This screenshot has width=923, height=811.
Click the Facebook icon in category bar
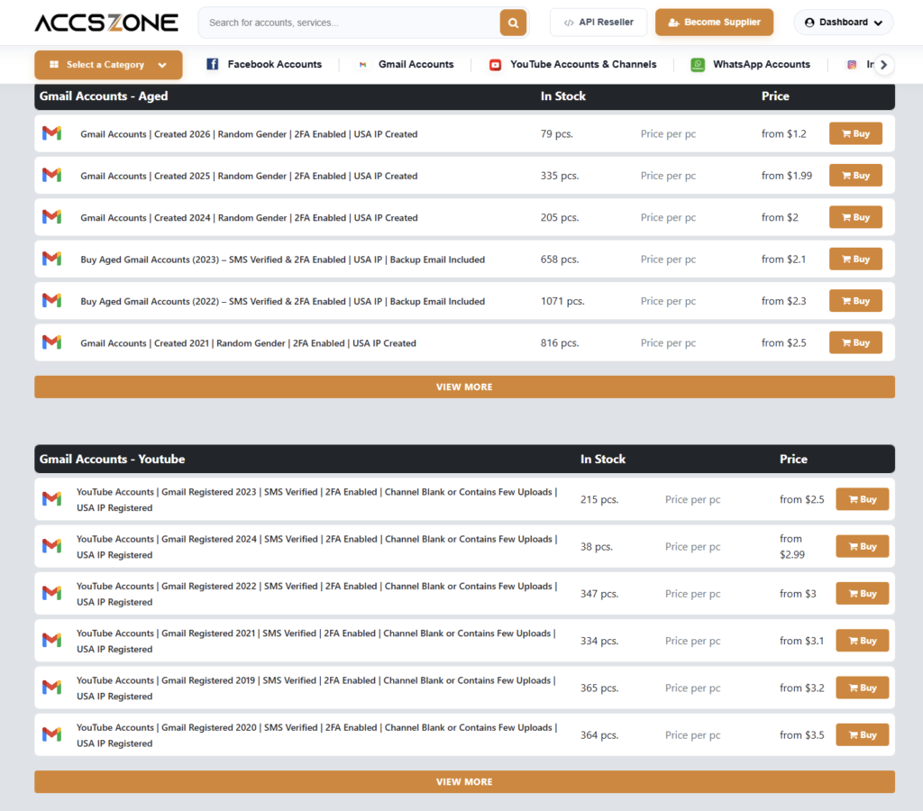point(213,64)
